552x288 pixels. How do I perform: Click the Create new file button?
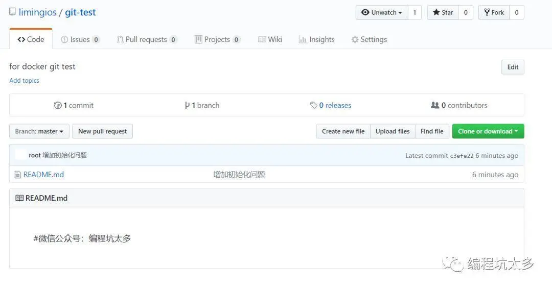click(343, 131)
